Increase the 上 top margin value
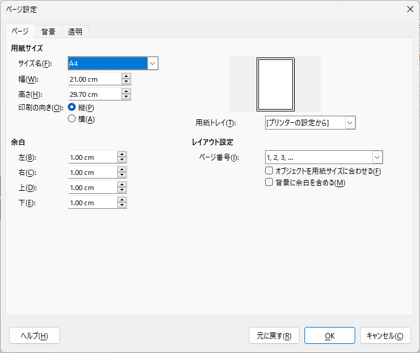 [122, 185]
